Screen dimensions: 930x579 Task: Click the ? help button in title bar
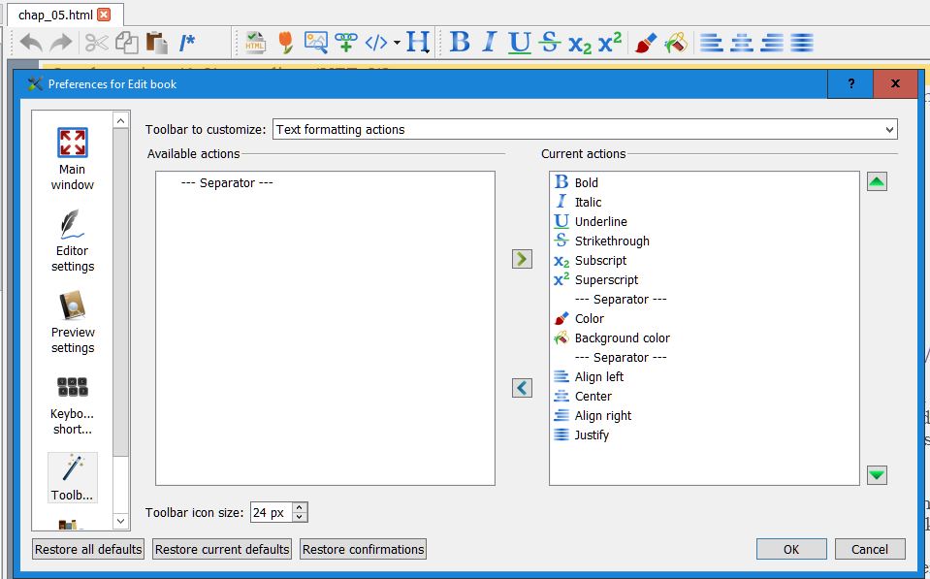pos(851,84)
